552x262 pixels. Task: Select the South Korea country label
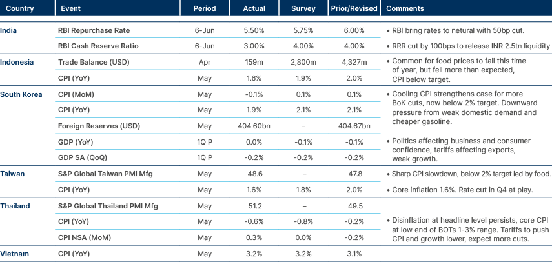21,94
